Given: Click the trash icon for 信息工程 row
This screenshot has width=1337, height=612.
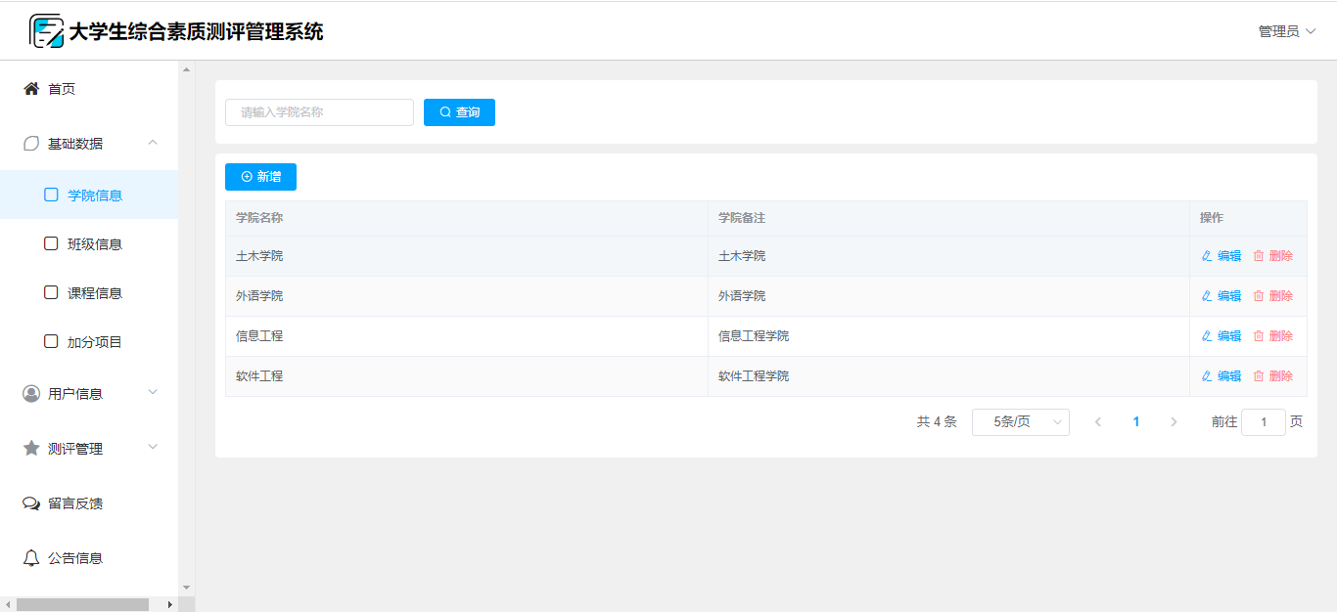Looking at the screenshot, I should 1259,336.
